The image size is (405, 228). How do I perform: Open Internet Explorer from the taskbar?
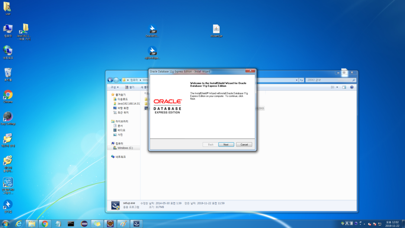click(x=19, y=224)
